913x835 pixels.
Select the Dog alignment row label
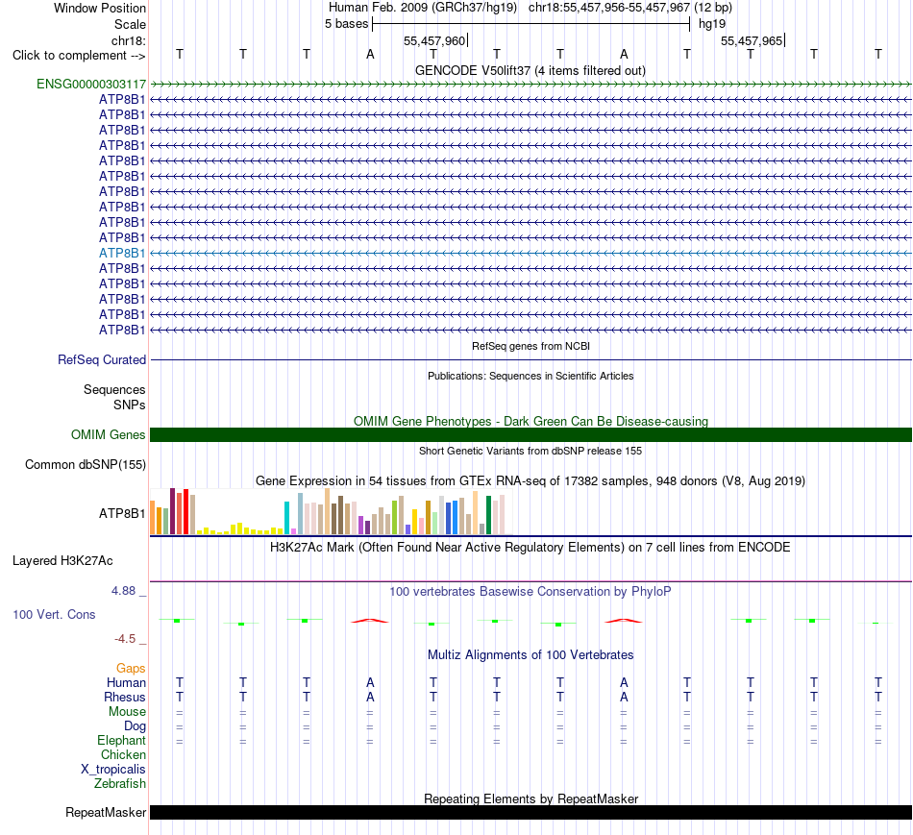click(x=135, y=726)
